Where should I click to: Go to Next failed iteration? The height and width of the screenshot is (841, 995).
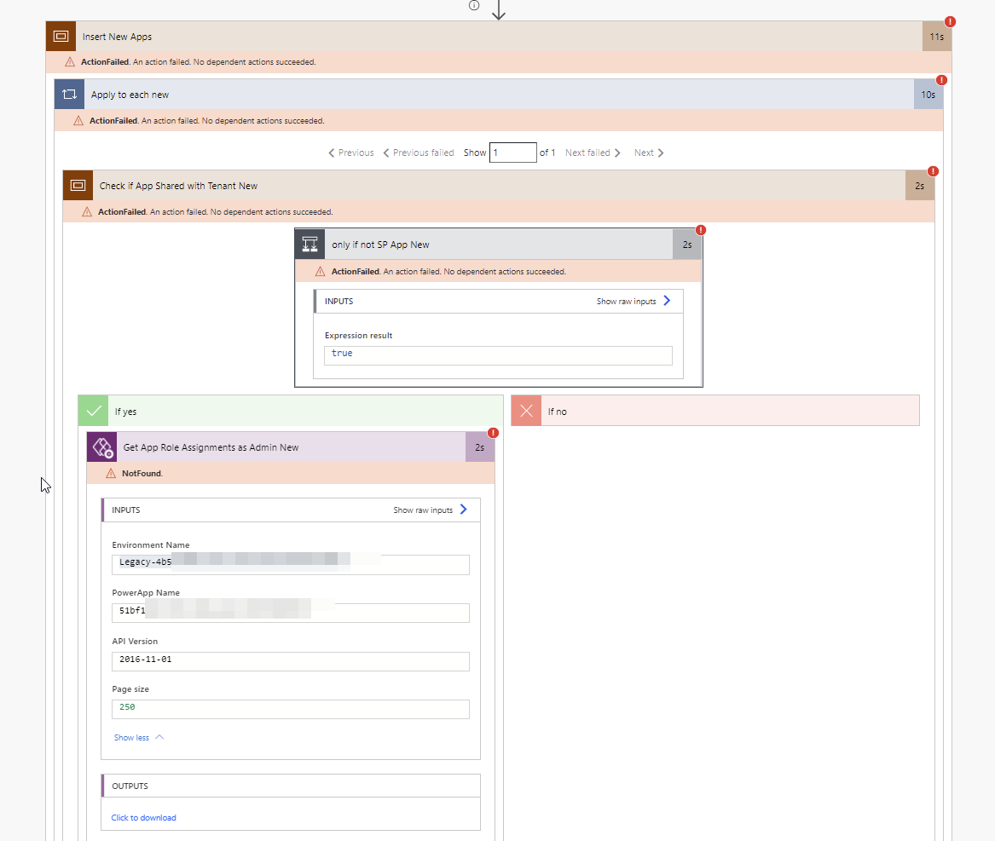[593, 153]
